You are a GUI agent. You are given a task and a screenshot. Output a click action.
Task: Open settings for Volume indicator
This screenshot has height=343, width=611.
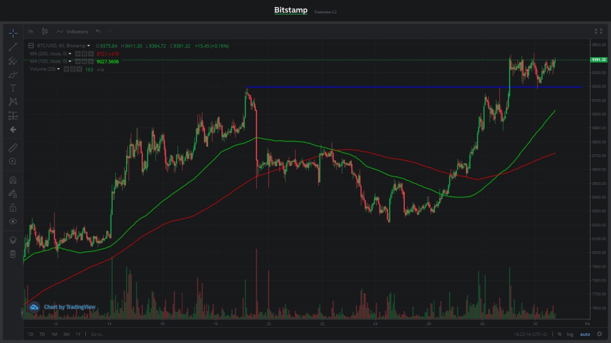coord(72,69)
